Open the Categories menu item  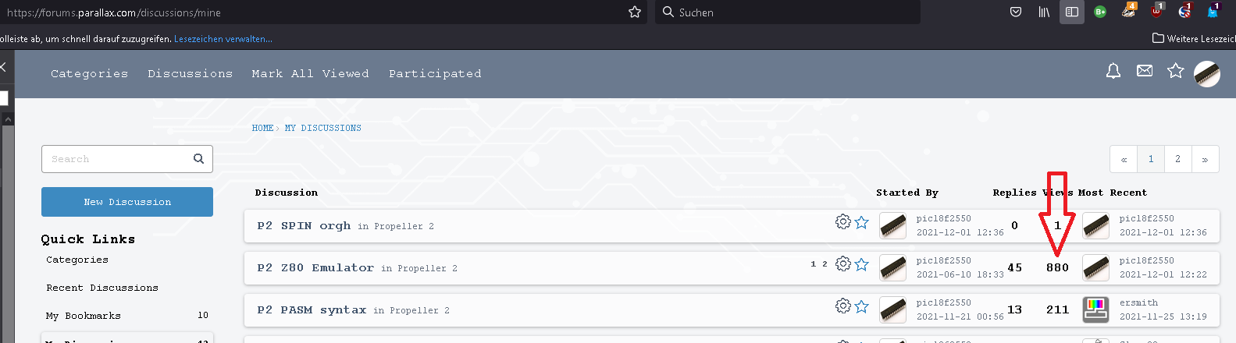[89, 73]
